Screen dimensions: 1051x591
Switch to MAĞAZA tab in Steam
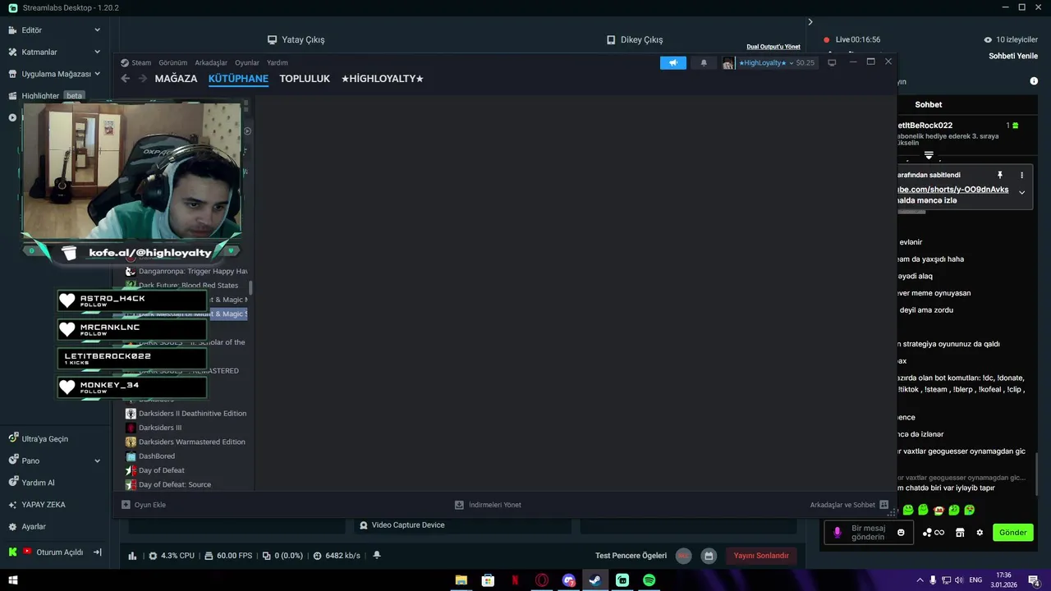(x=176, y=79)
